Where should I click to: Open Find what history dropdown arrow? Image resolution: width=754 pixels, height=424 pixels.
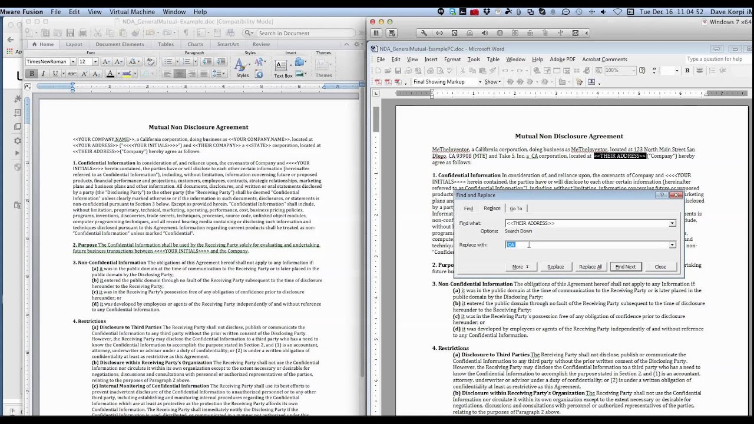point(672,223)
